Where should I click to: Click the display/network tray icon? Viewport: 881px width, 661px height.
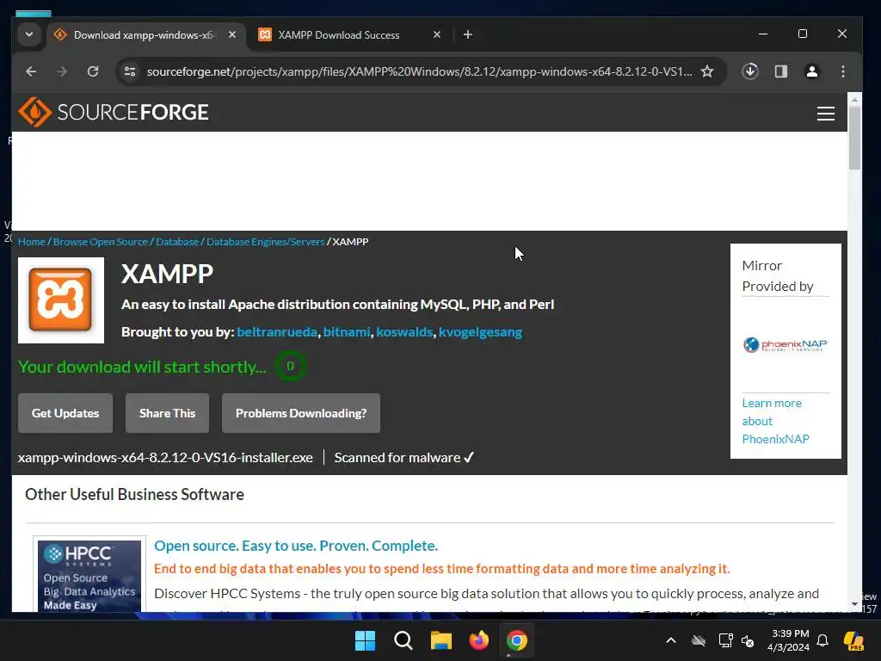tap(725, 640)
